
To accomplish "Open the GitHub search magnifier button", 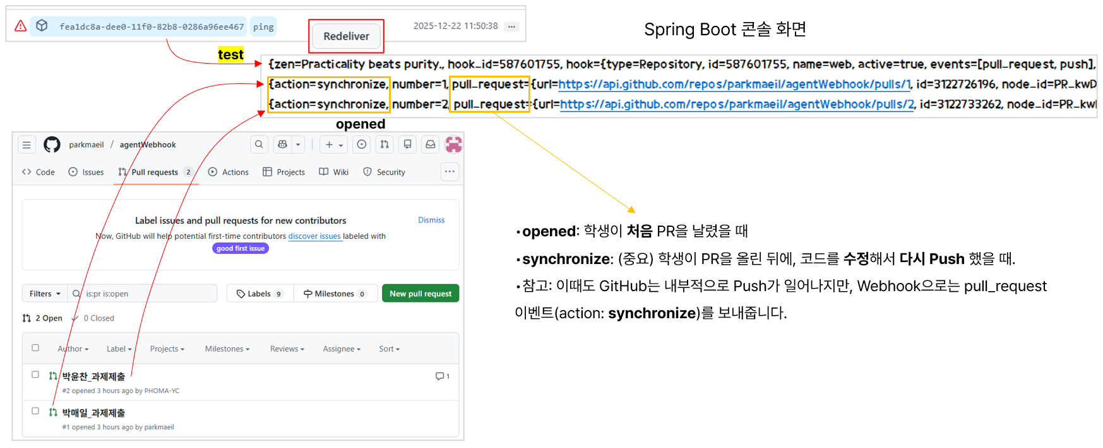I will [259, 145].
